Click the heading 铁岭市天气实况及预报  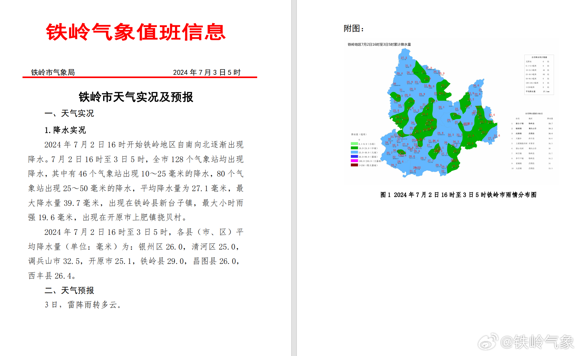pyautogui.click(x=136, y=97)
